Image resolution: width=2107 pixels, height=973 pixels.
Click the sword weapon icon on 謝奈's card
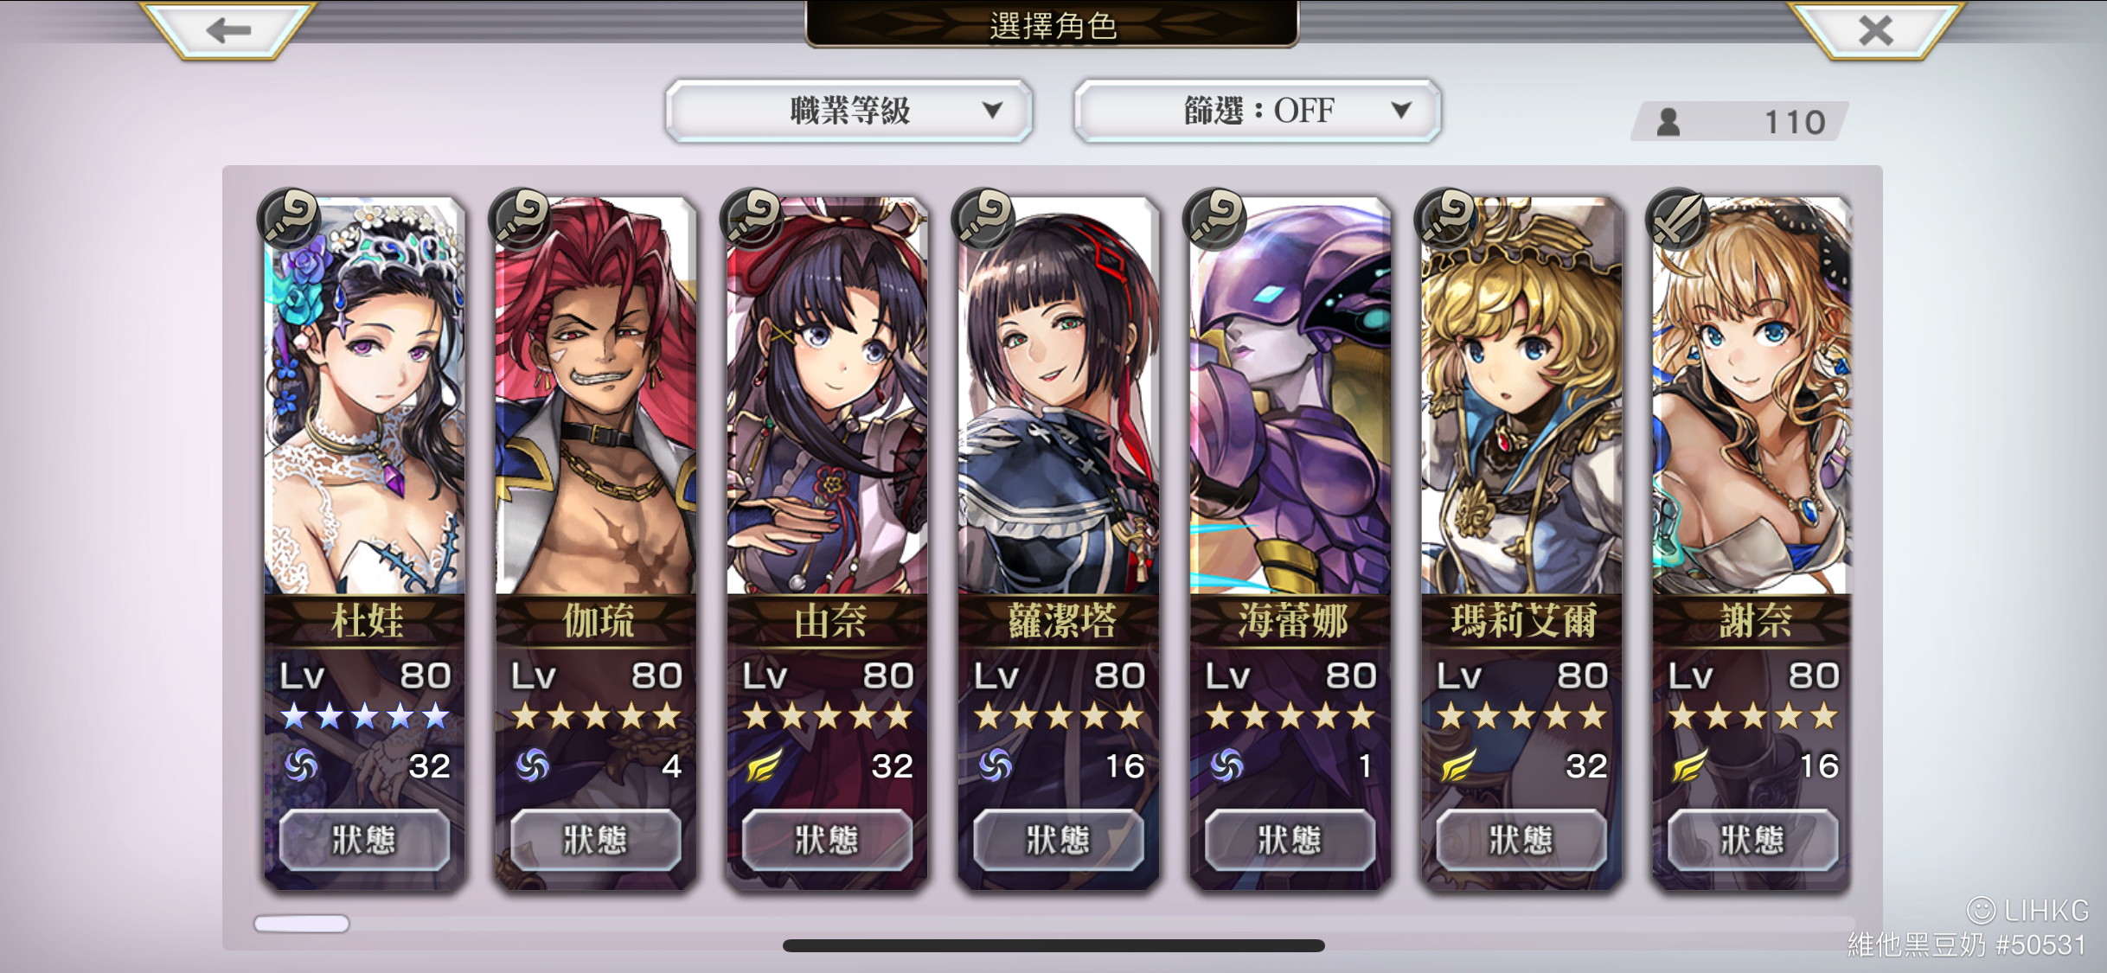[1679, 219]
